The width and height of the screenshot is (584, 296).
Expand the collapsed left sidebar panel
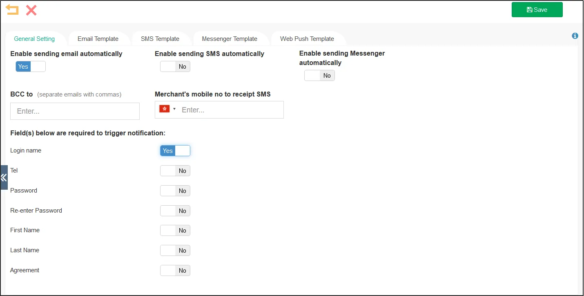click(4, 177)
